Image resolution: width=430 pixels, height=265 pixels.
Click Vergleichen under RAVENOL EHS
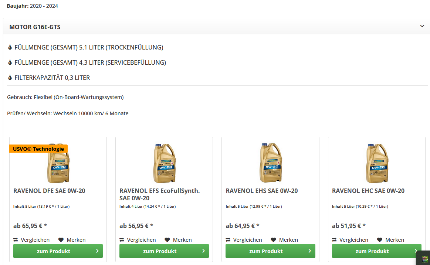point(247,240)
